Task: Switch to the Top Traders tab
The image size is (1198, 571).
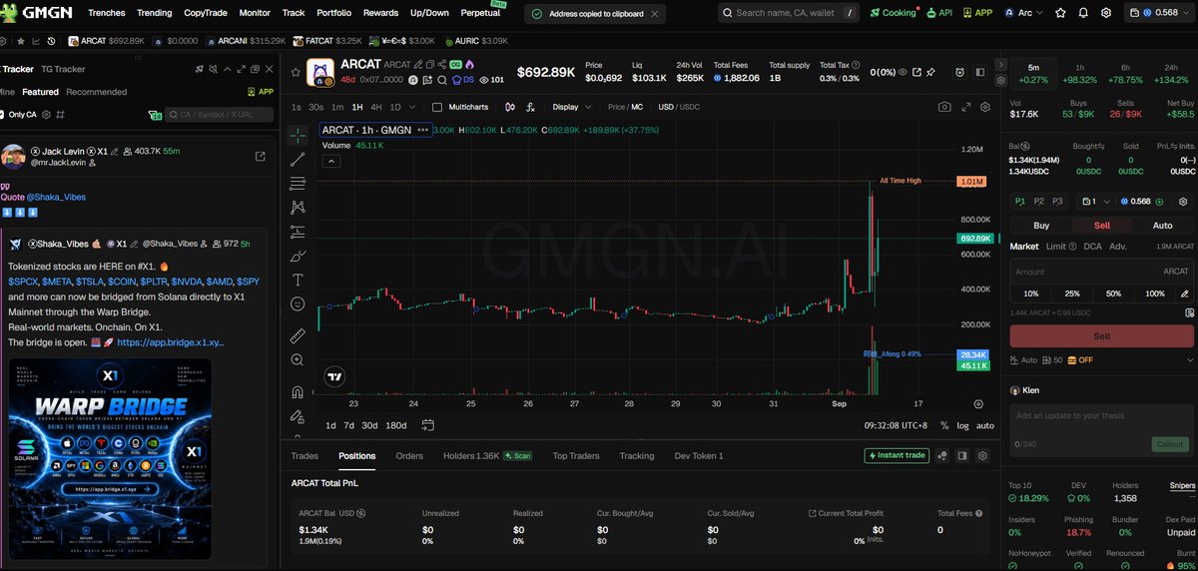Action: click(x=576, y=455)
